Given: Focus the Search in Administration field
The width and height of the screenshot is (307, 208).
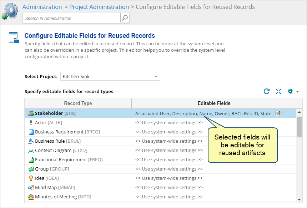Looking at the screenshot, I should (71, 18).
